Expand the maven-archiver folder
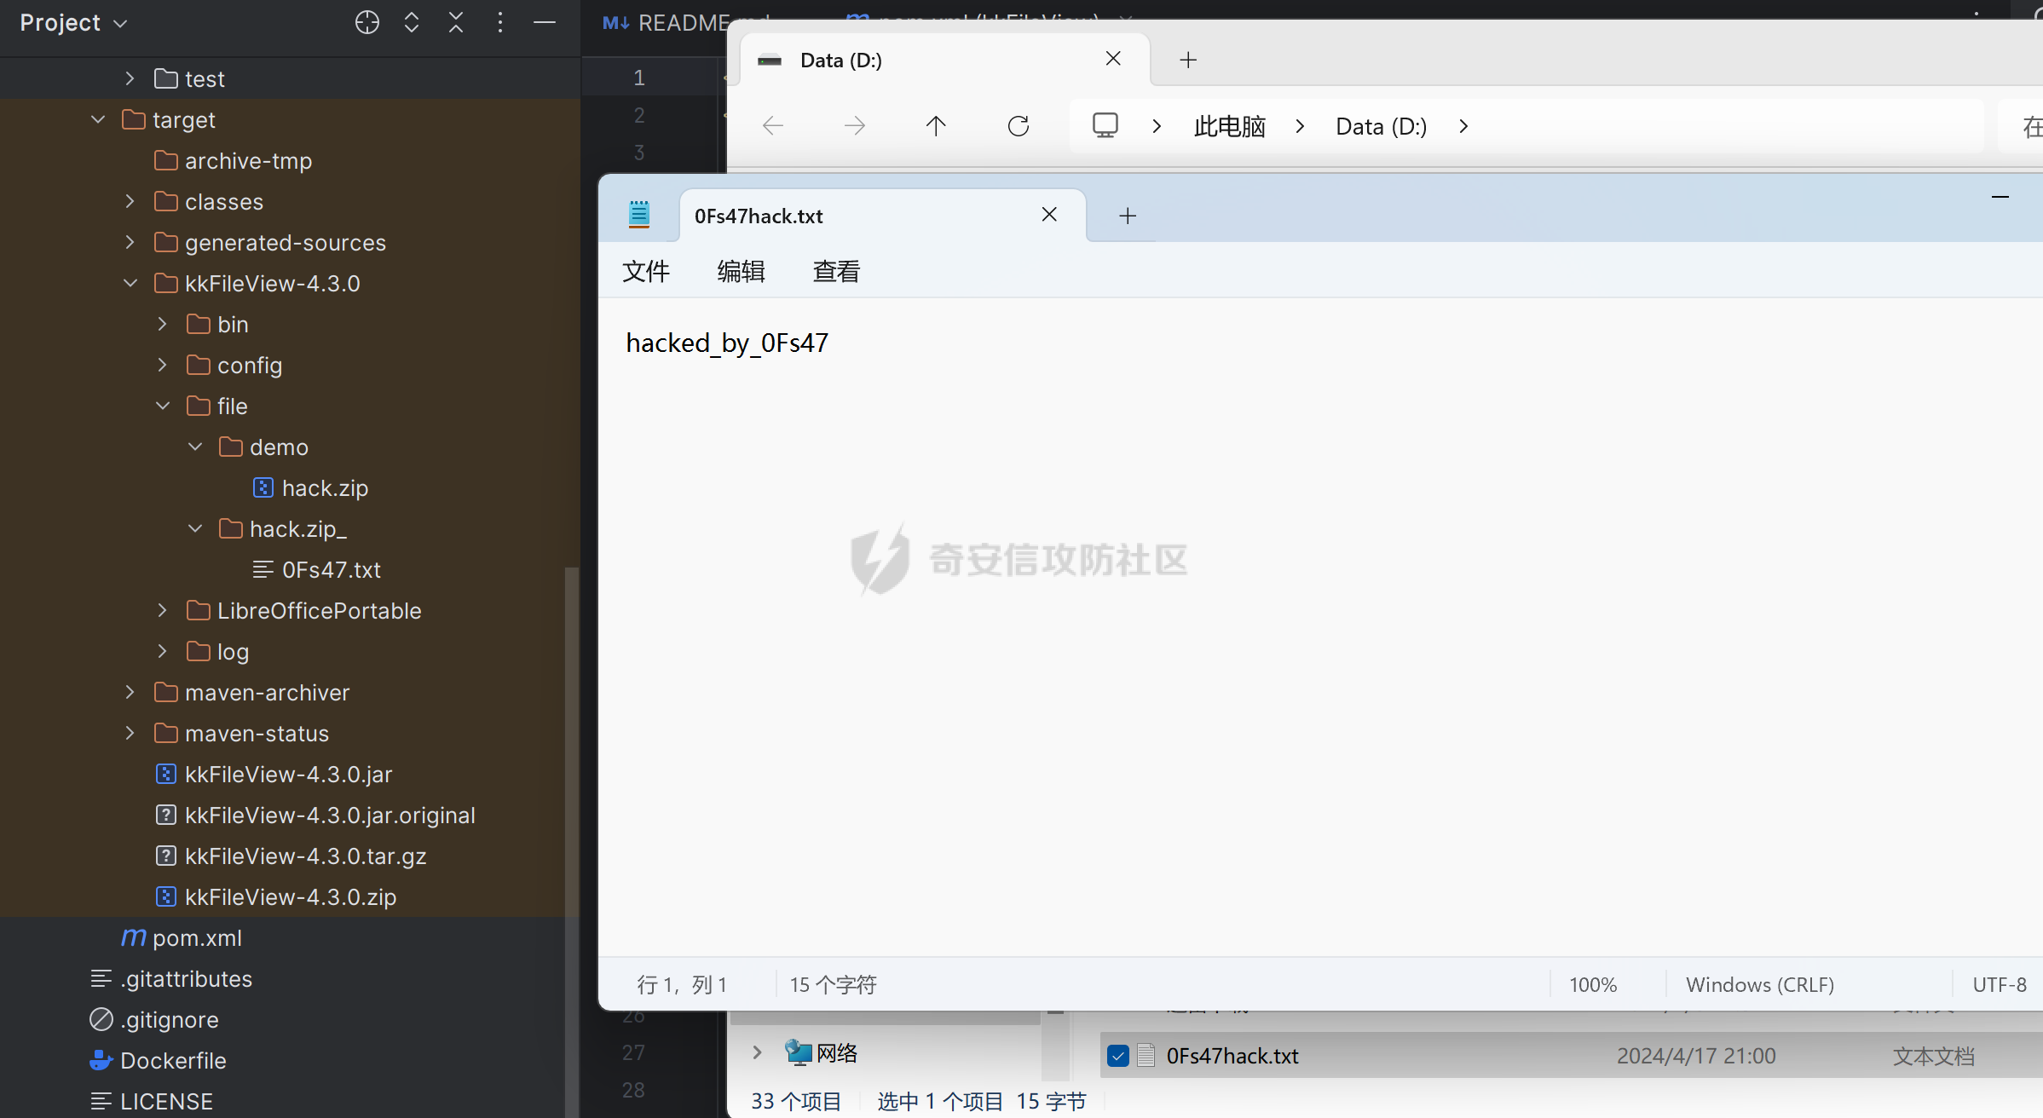The image size is (2043, 1118). (130, 692)
